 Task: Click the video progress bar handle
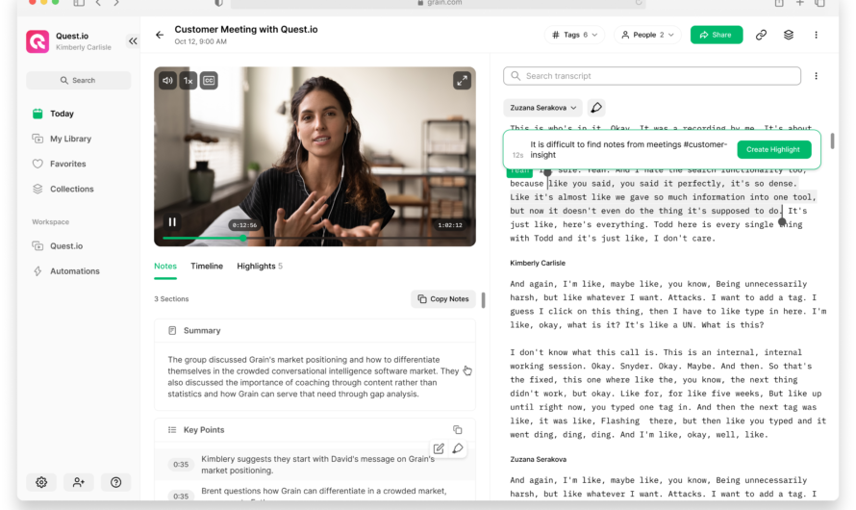[243, 238]
